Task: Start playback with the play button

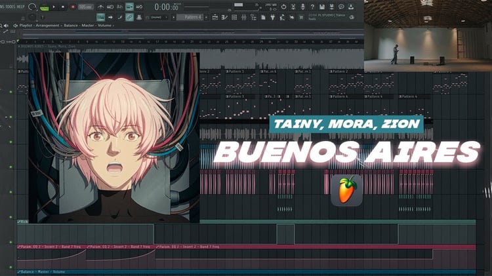Action: tap(54, 7)
